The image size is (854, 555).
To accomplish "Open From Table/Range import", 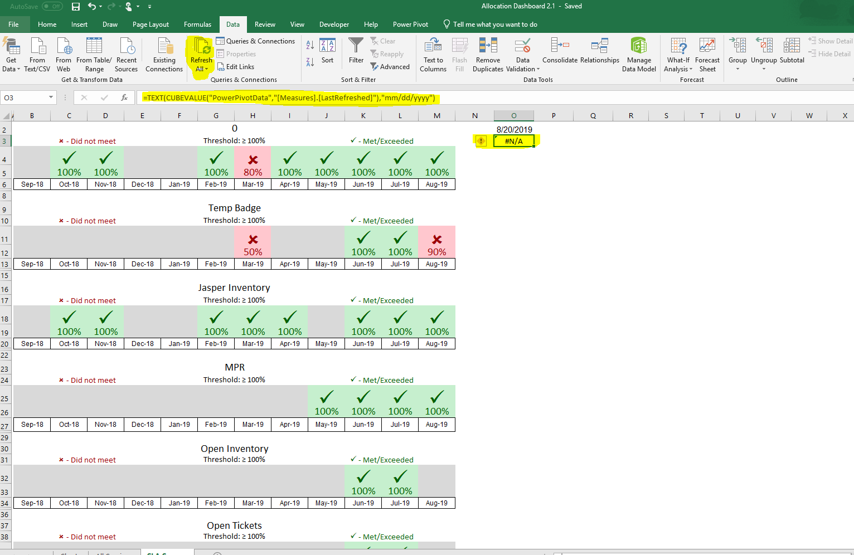I will (x=94, y=55).
